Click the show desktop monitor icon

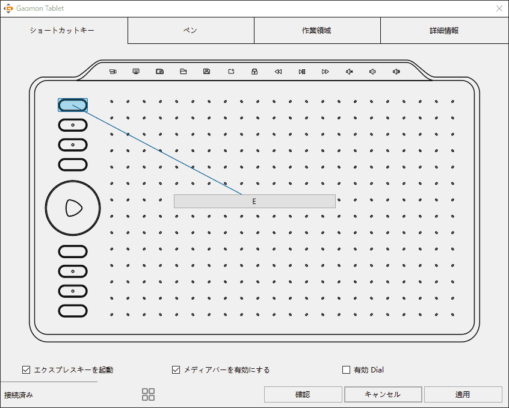point(136,72)
